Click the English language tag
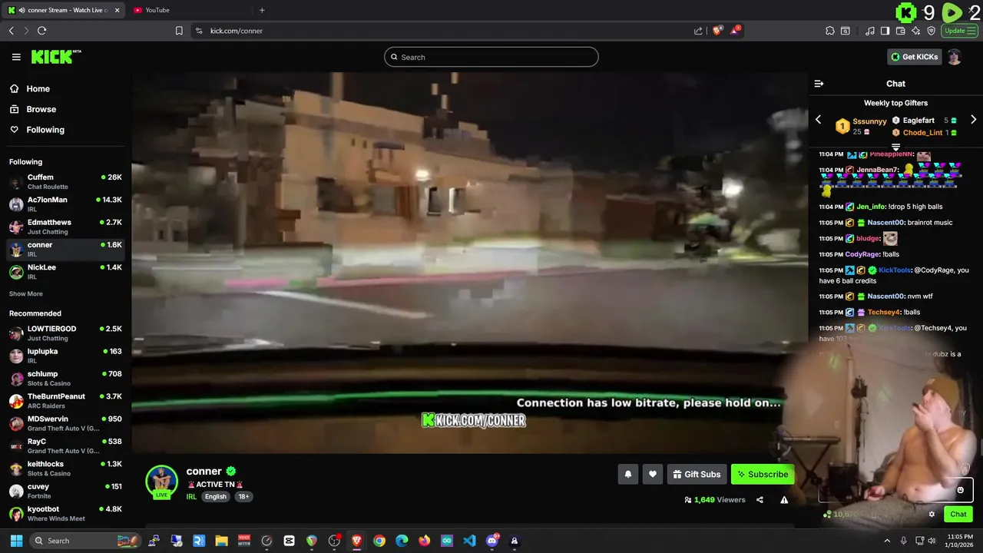Screen dimensions: 983x553 pyautogui.click(x=216, y=497)
